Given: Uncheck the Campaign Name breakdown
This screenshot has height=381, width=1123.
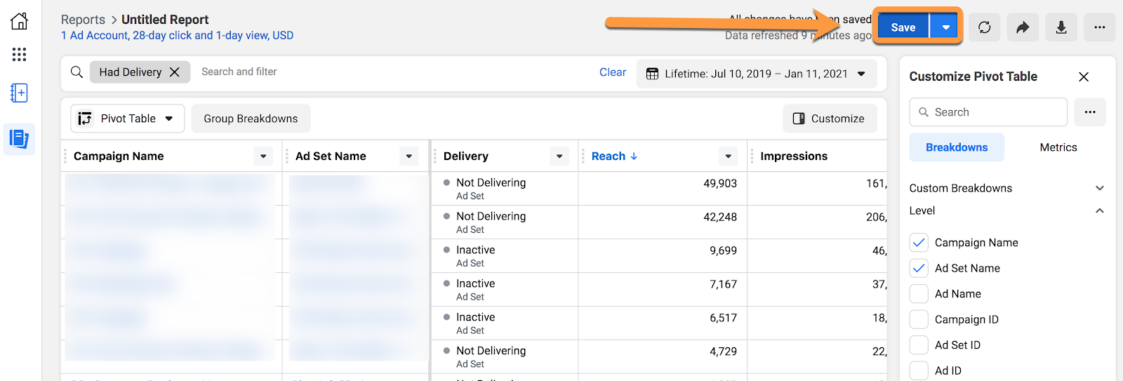Looking at the screenshot, I should (x=919, y=243).
